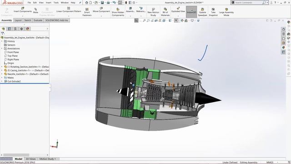Open the DimXpertManager crosshair tab
This screenshot has width=291, height=164.
click(x=21, y=29)
